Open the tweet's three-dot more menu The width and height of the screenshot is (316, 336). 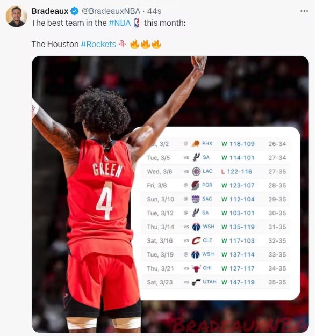(x=304, y=11)
